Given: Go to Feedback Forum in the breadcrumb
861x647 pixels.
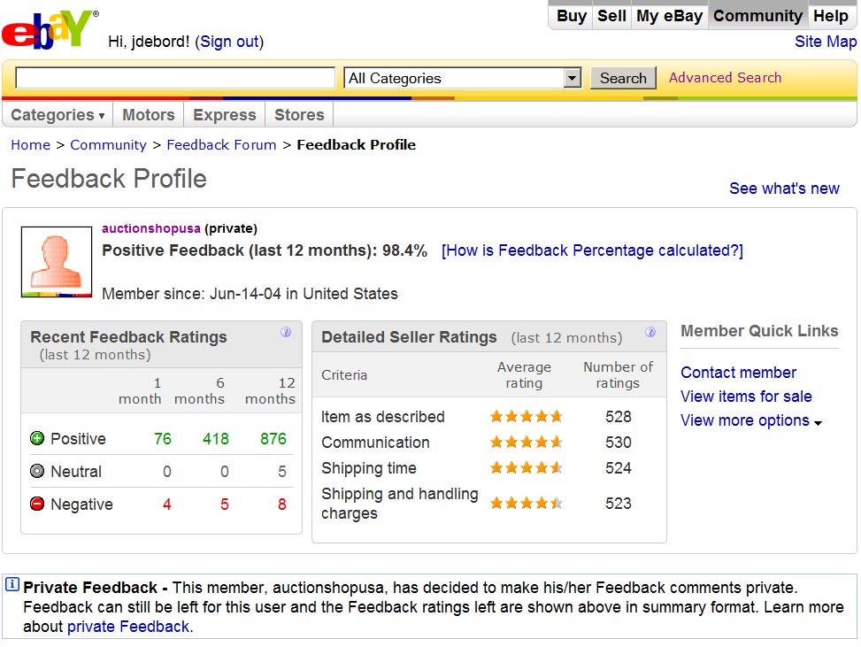Looking at the screenshot, I should coord(221,145).
